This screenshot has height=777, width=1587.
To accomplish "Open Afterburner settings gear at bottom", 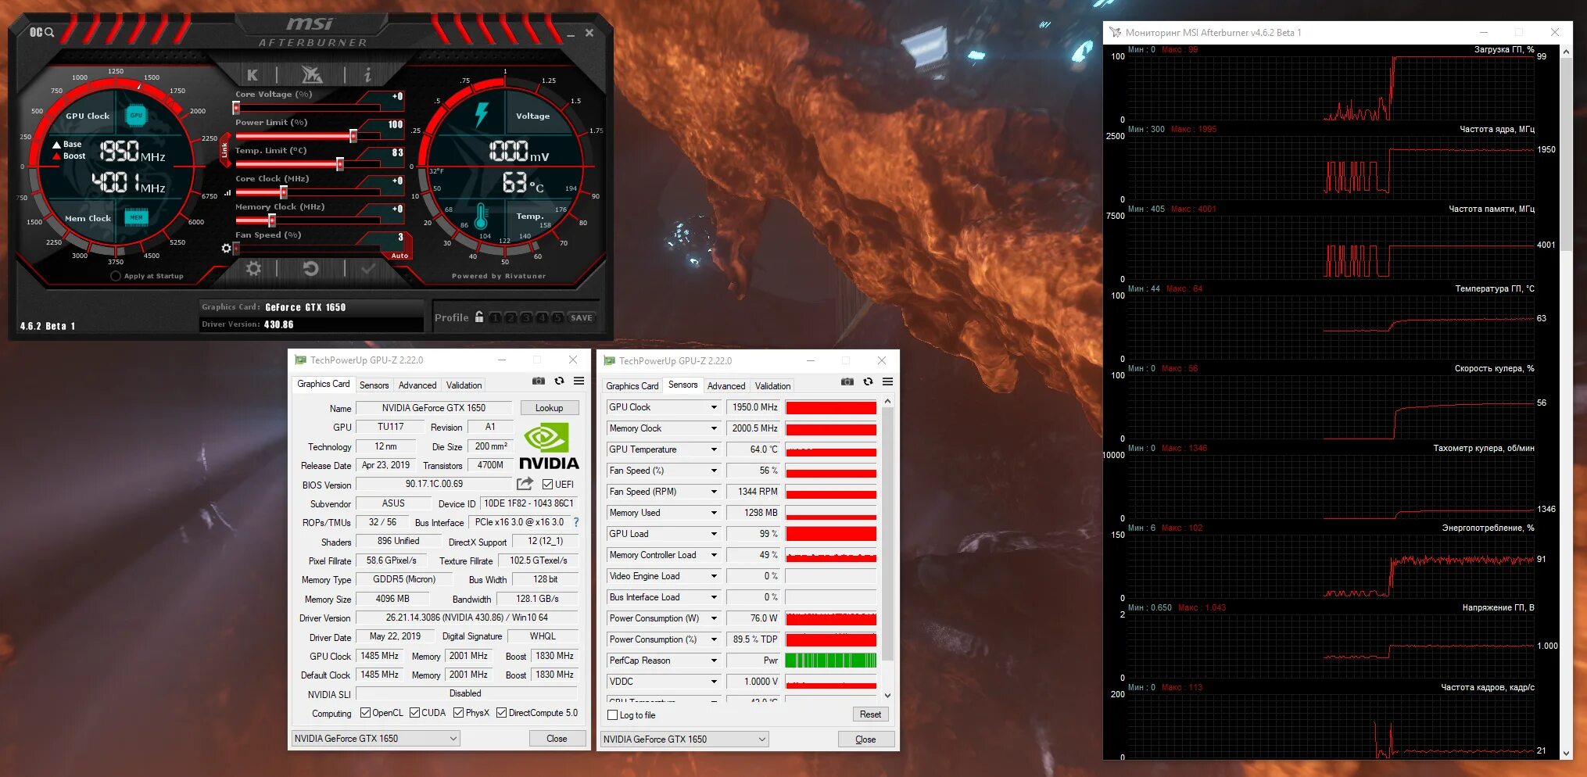I will [253, 268].
